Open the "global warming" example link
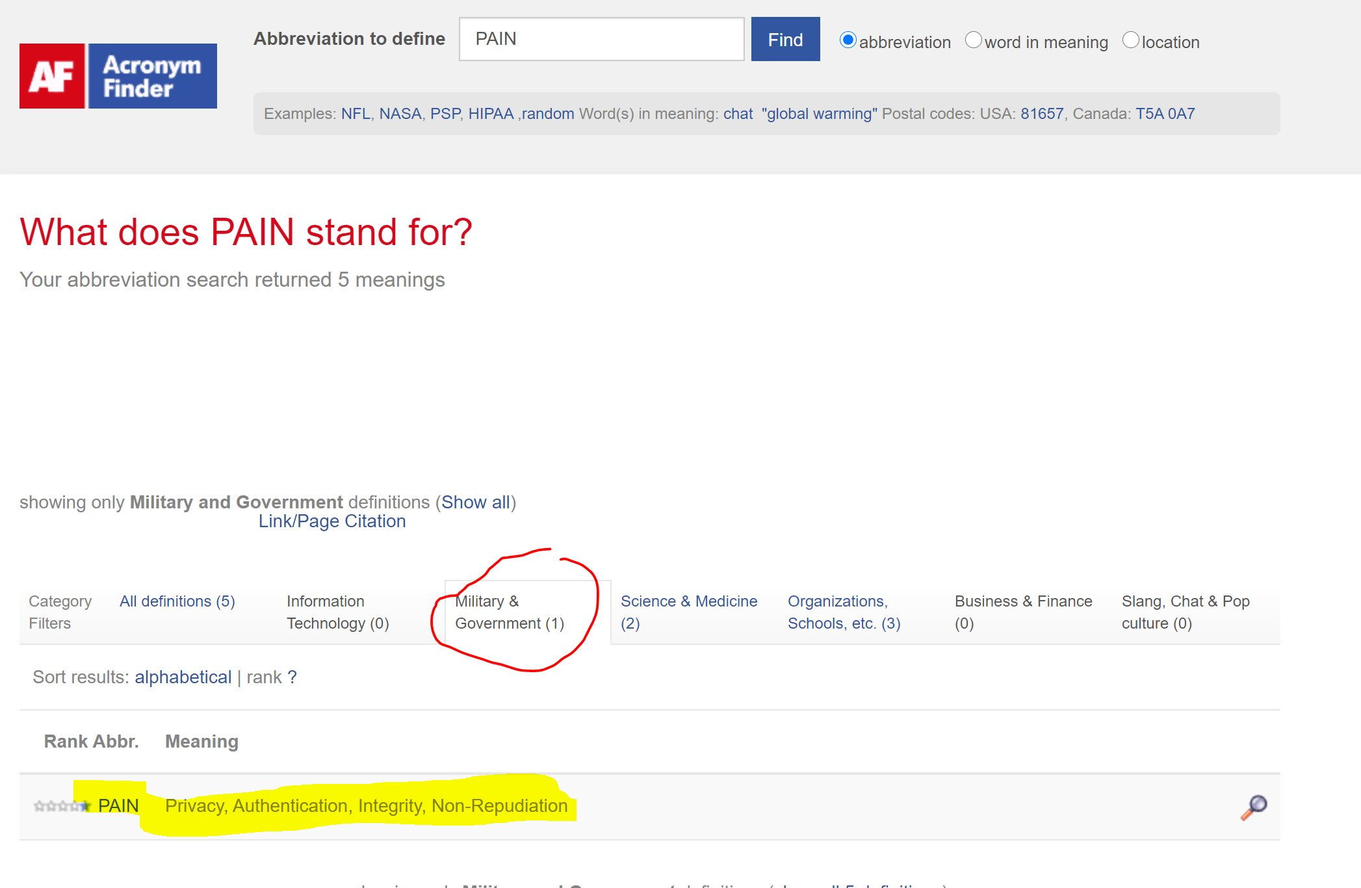 [819, 114]
